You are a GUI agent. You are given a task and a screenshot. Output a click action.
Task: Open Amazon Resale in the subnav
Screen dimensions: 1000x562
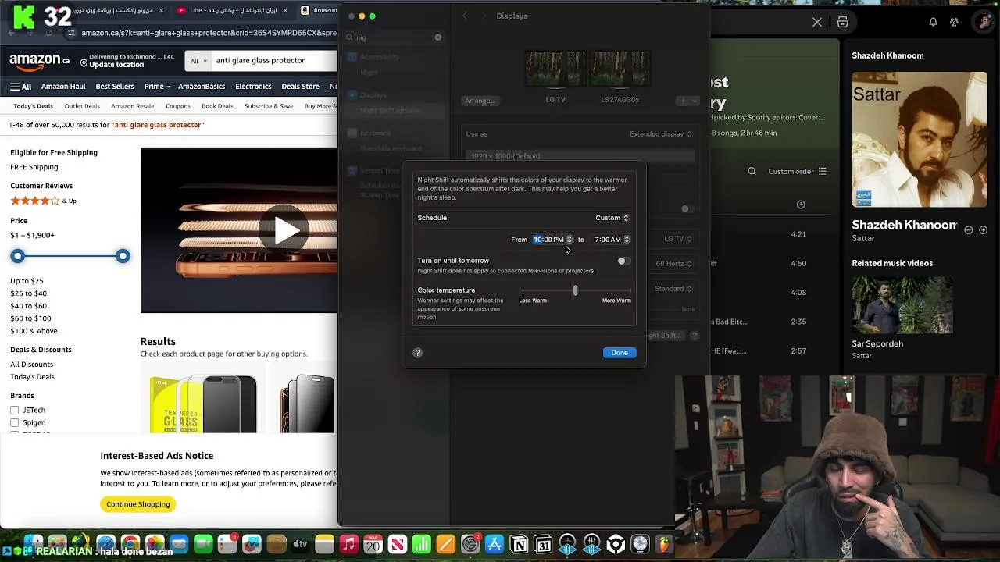coord(132,106)
